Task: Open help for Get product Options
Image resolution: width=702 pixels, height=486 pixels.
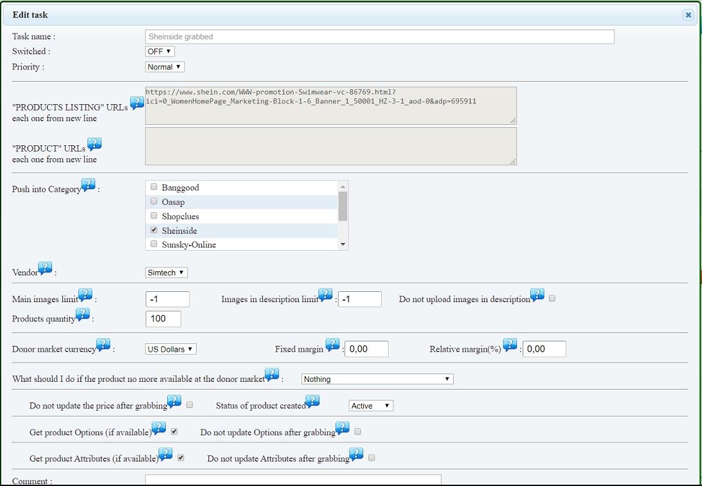Action: pos(159,428)
